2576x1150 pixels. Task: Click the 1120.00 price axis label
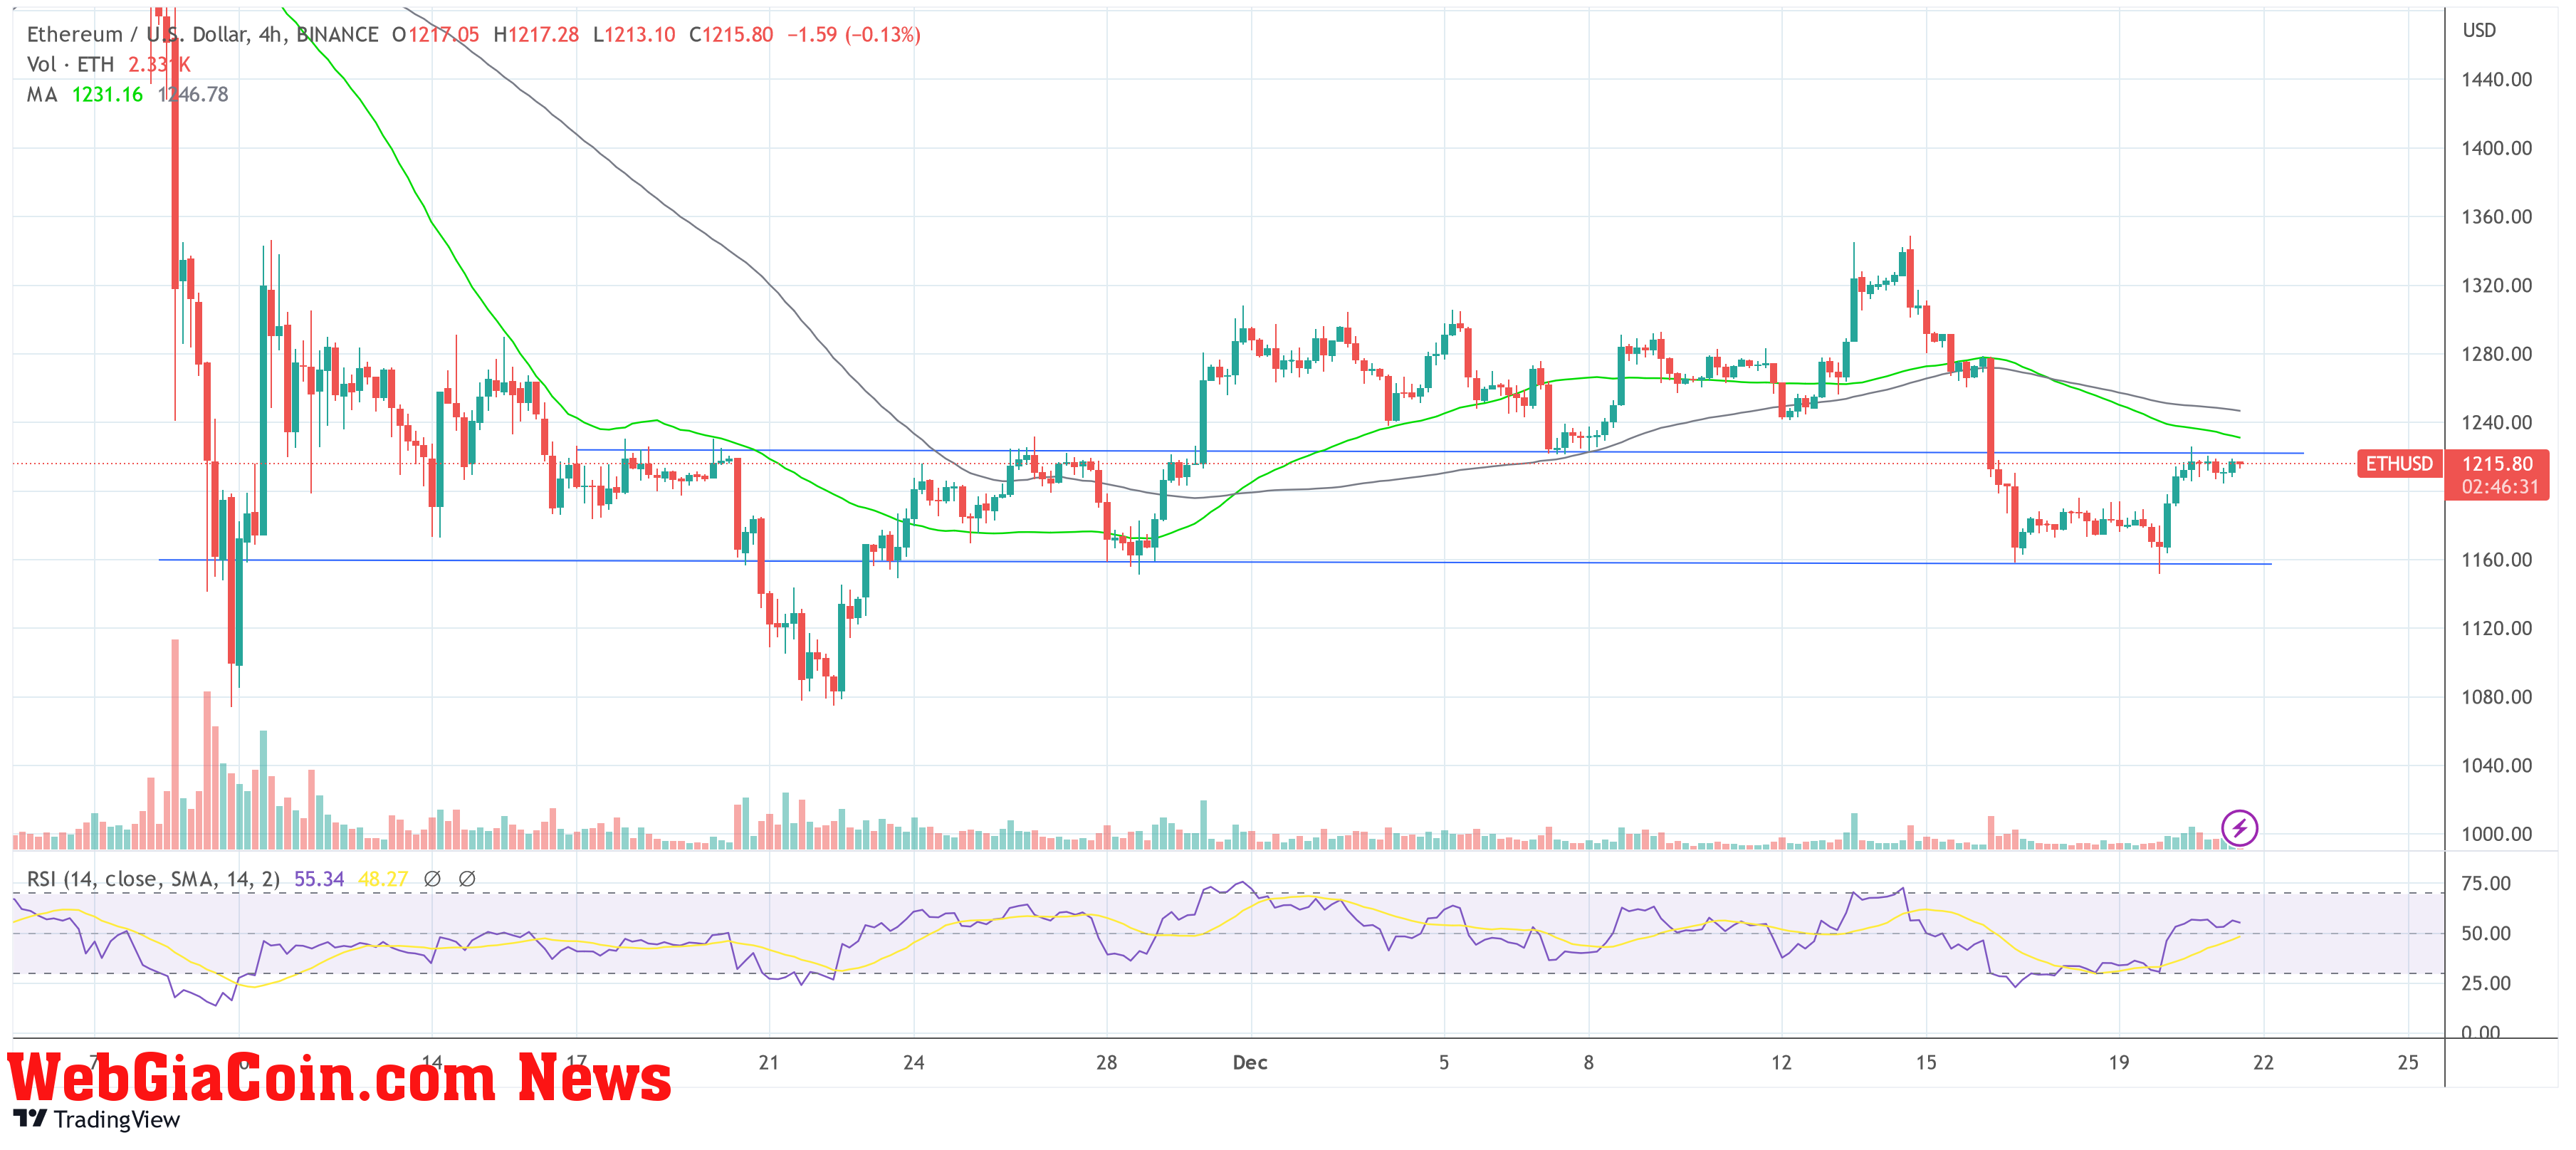[2496, 628]
